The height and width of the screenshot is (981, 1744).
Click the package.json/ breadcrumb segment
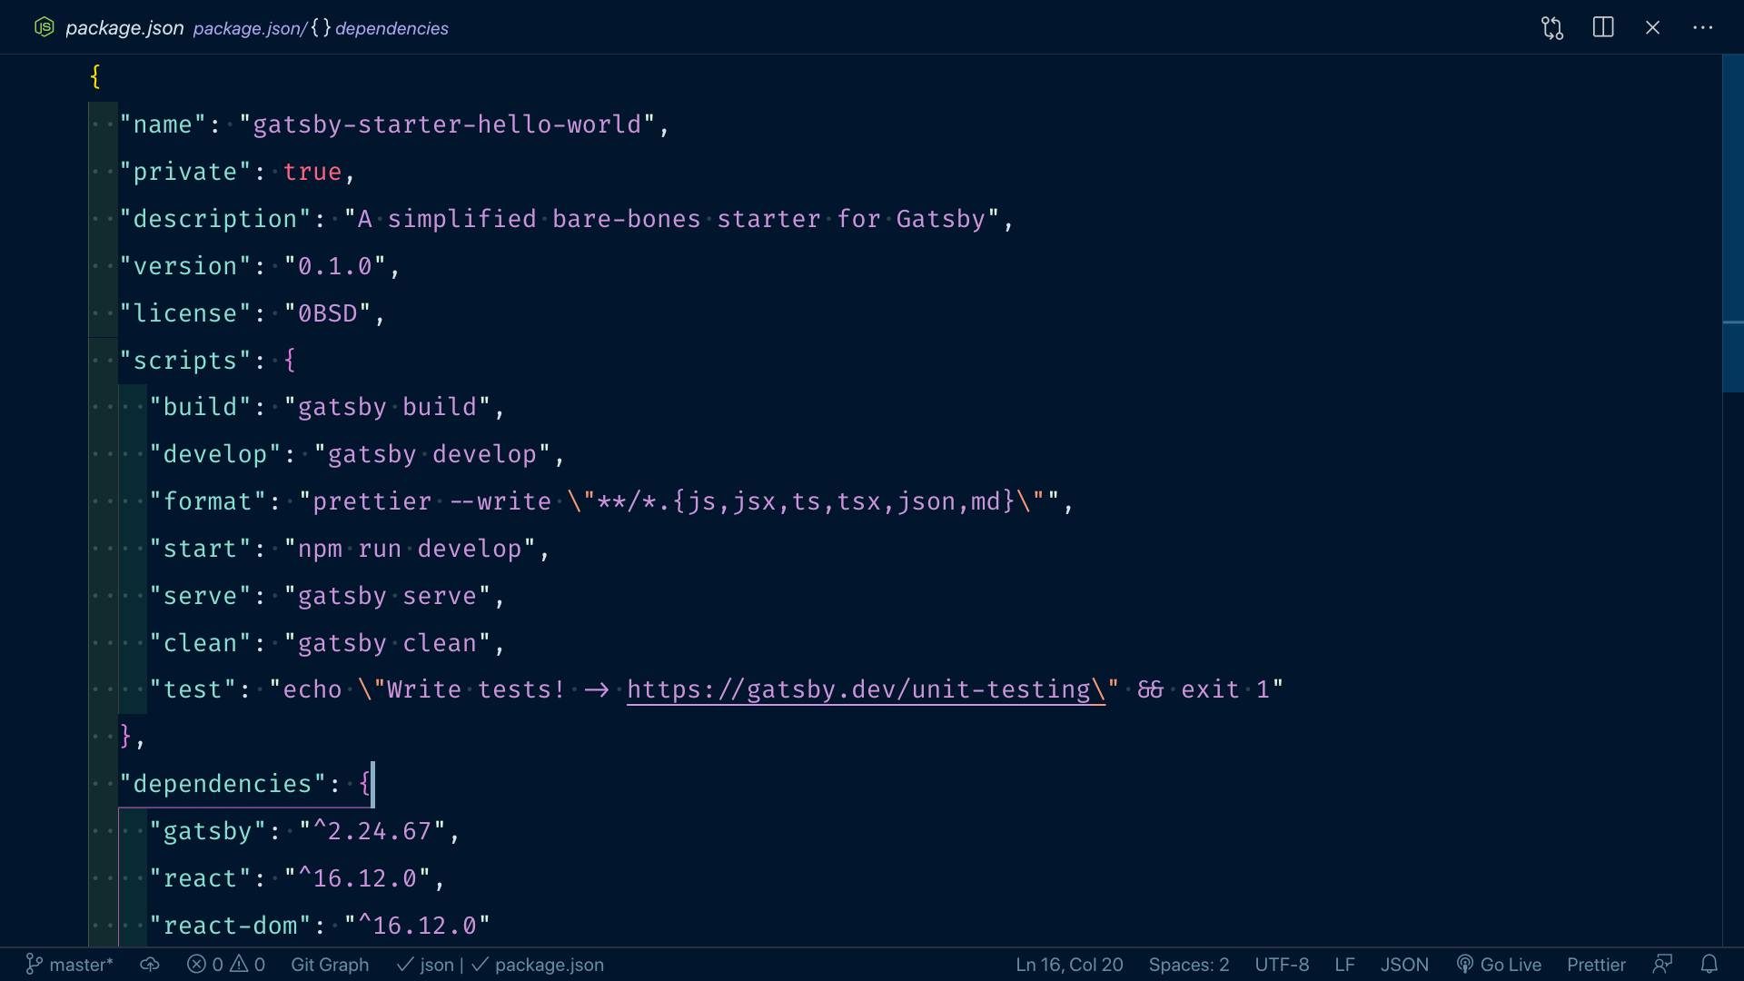coord(250,28)
